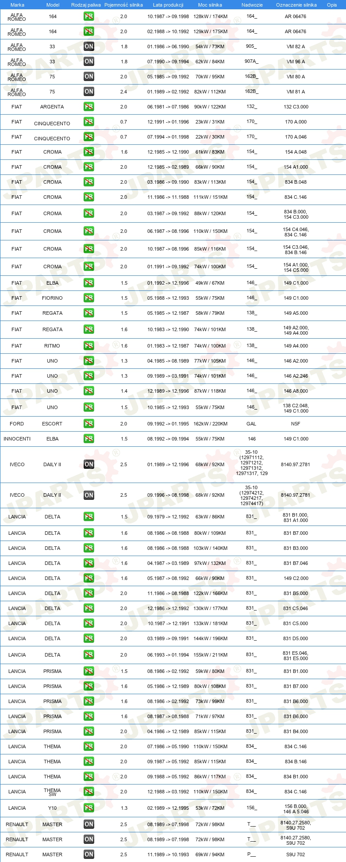
Task: Click diesel ON icon in Iveco Daily II 01.1989 row
Action: click(x=89, y=464)
